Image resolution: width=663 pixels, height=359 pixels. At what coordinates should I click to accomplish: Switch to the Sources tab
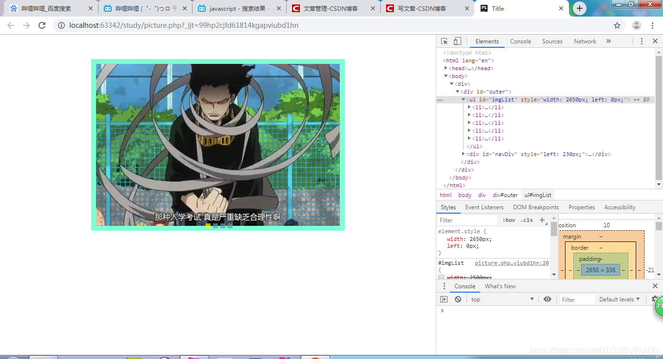coord(552,41)
